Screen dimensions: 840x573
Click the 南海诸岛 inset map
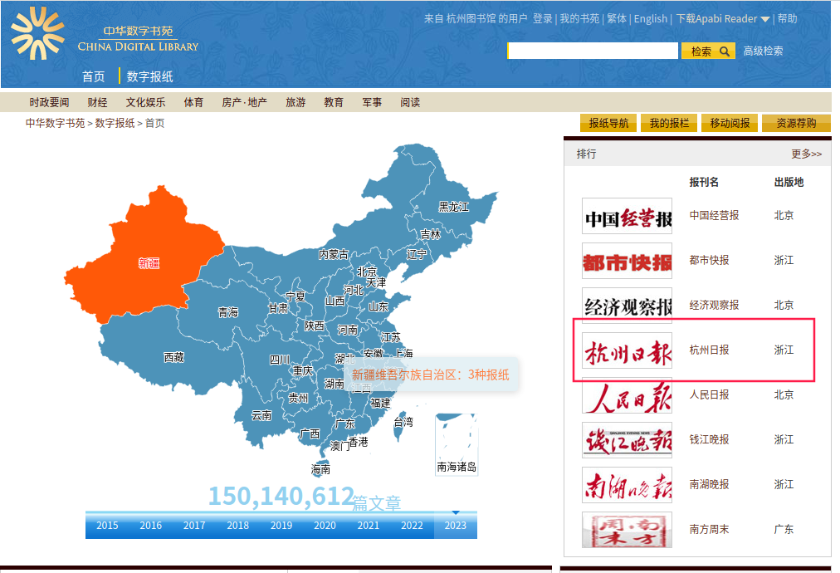point(456,443)
